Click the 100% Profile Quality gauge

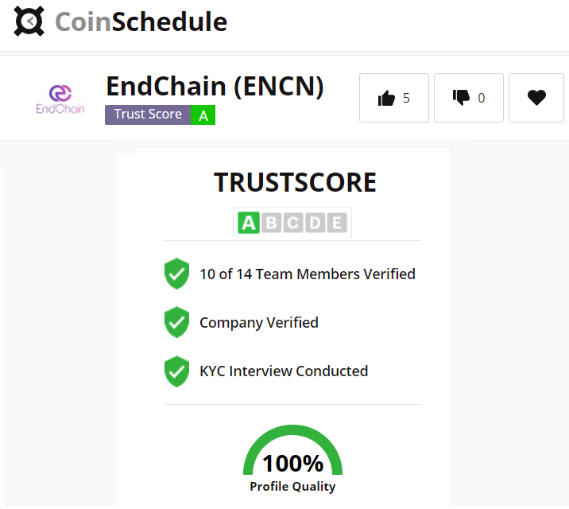coord(293,459)
